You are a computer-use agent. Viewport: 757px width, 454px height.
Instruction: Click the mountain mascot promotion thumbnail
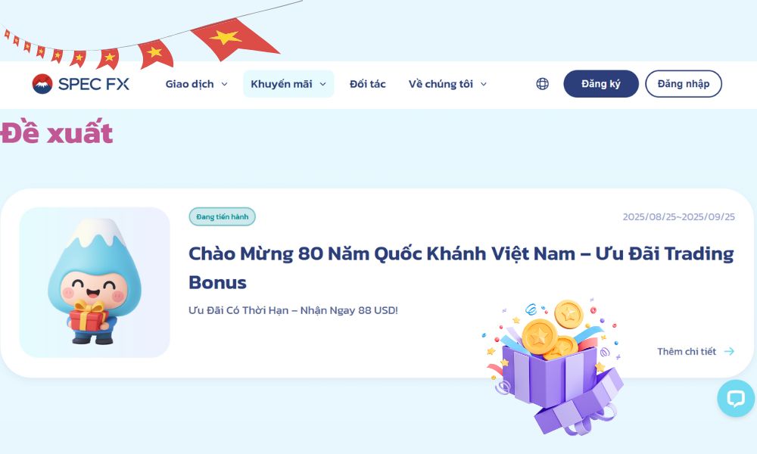pos(95,282)
